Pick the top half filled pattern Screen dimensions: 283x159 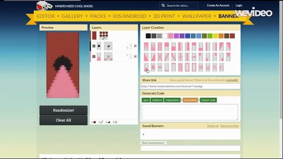[x=167, y=46]
